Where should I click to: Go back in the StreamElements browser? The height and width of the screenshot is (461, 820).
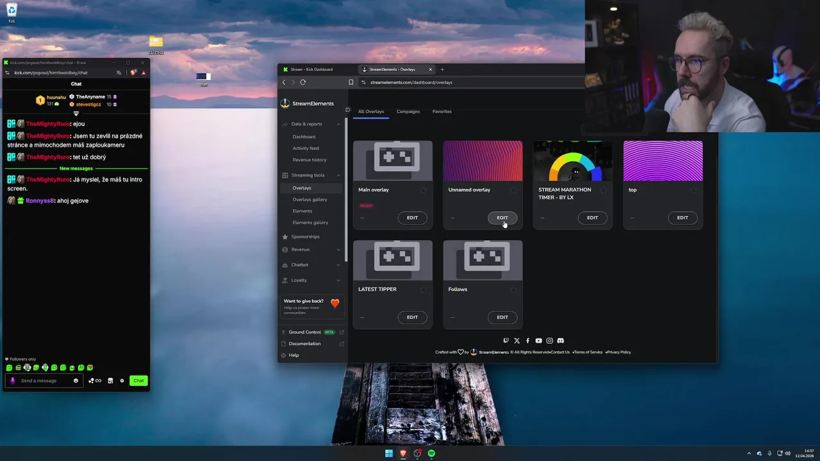point(284,82)
